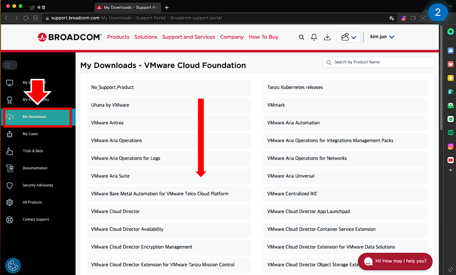This screenshot has height=275, width=456.
Task: Open VMware Cloud Director Availability
Action: pos(169,229)
